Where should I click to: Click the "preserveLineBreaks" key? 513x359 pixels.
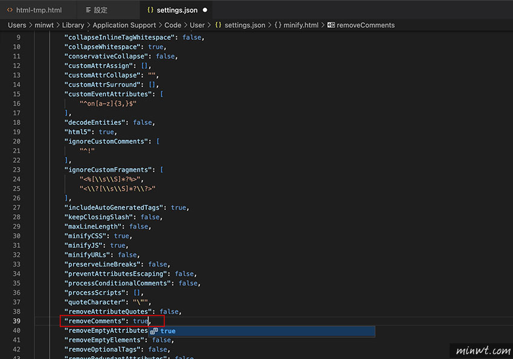pos(103,264)
